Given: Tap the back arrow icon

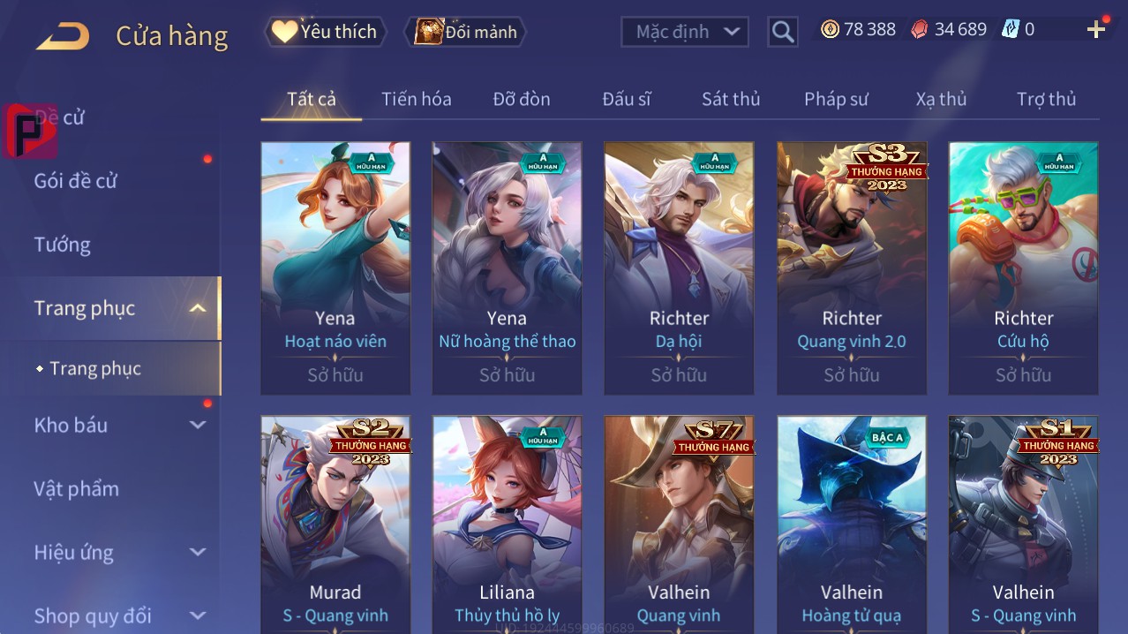Looking at the screenshot, I should [x=62, y=35].
